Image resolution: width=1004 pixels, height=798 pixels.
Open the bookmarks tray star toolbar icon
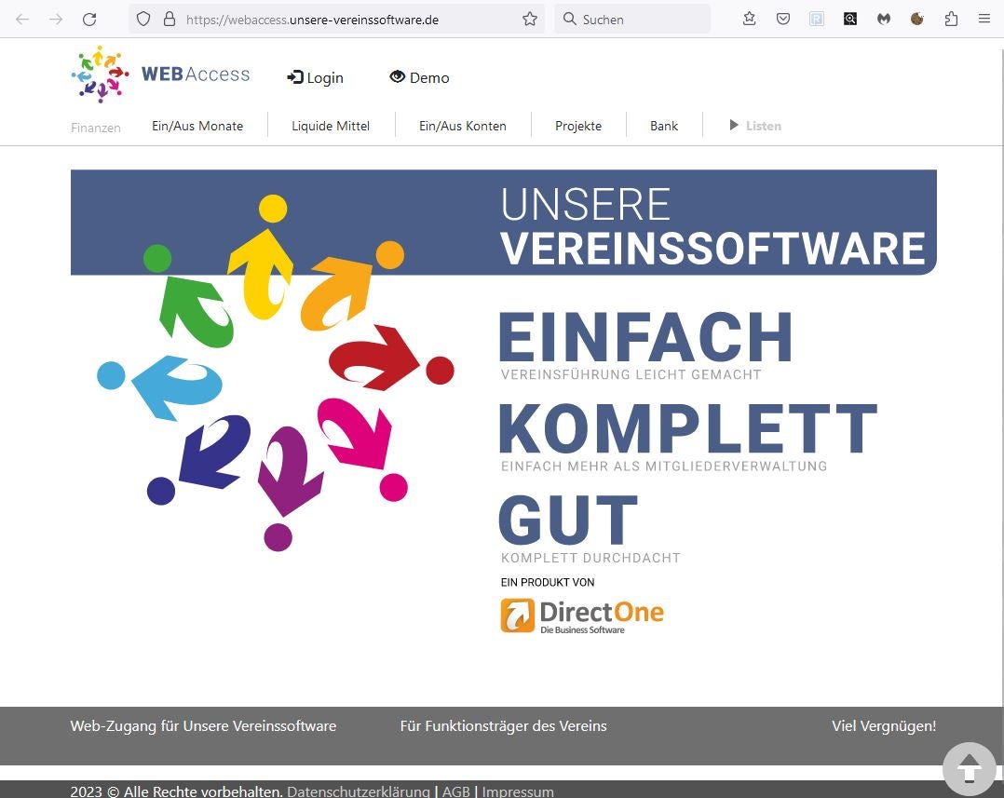coord(749,20)
